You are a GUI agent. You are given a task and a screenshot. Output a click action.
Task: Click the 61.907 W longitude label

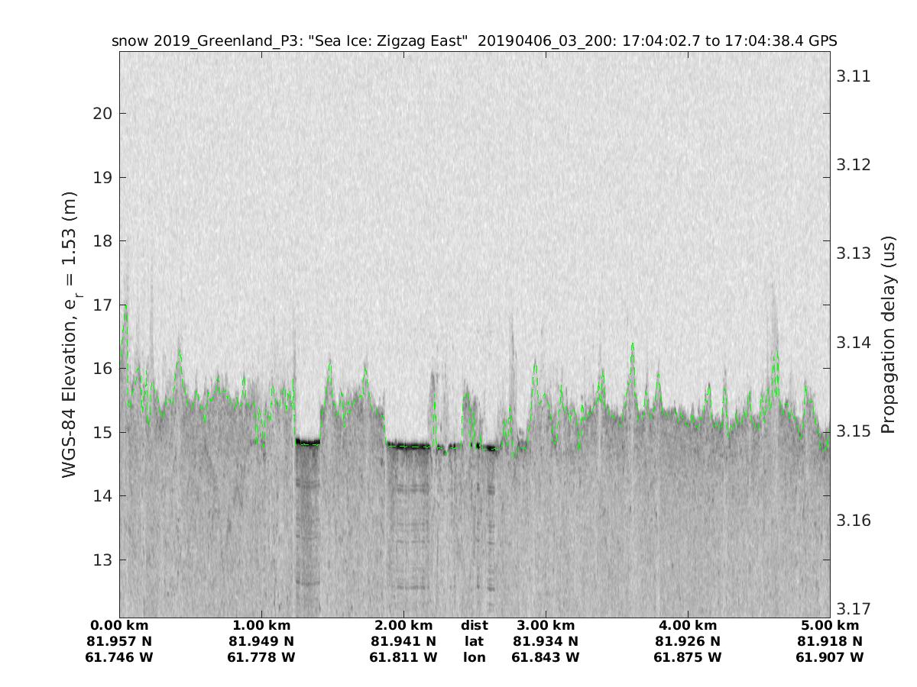click(829, 657)
